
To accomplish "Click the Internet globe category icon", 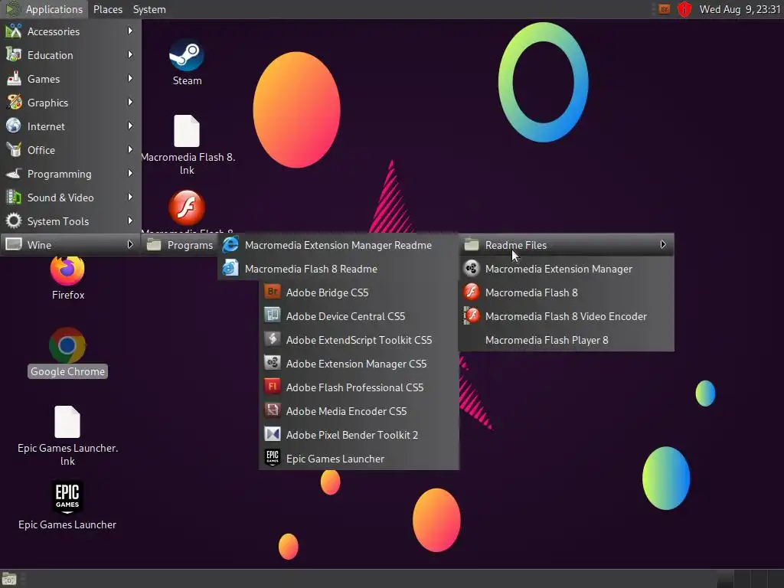I will coord(14,126).
